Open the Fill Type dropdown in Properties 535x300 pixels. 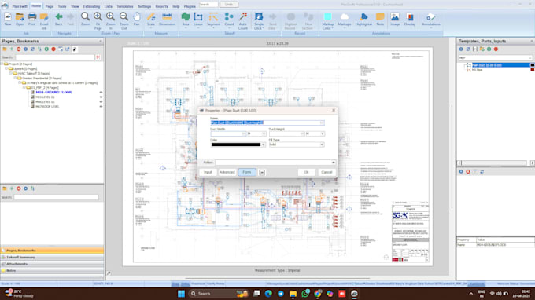(322, 145)
